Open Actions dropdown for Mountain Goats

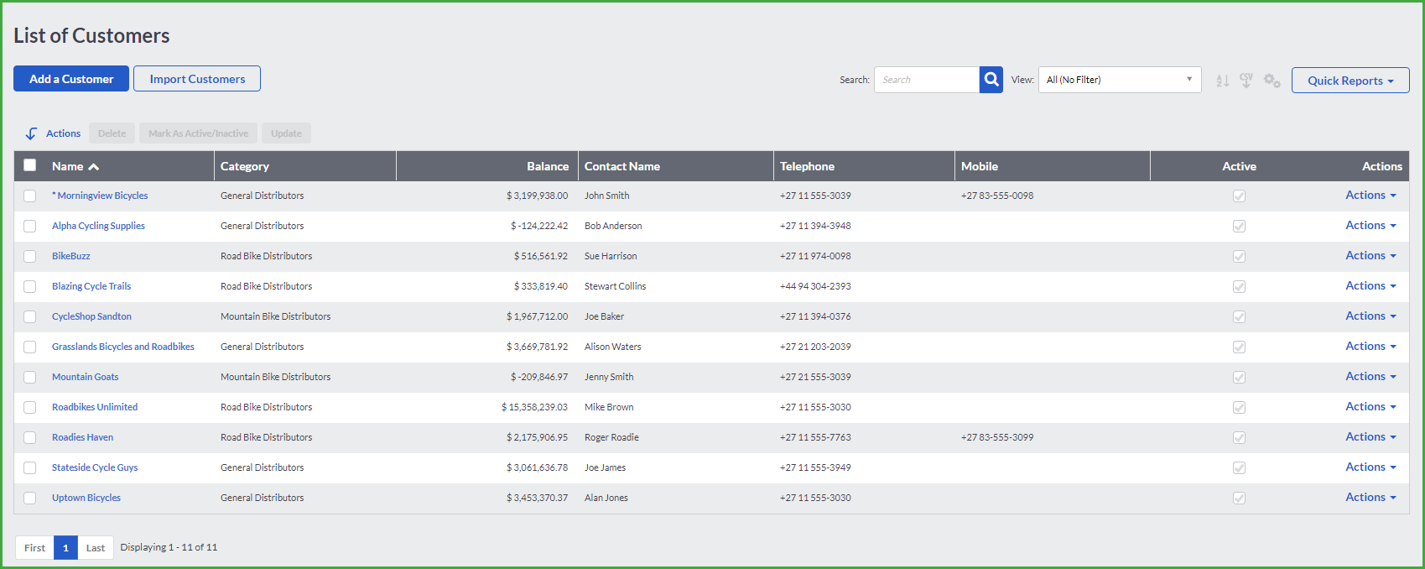pyautogui.click(x=1370, y=376)
